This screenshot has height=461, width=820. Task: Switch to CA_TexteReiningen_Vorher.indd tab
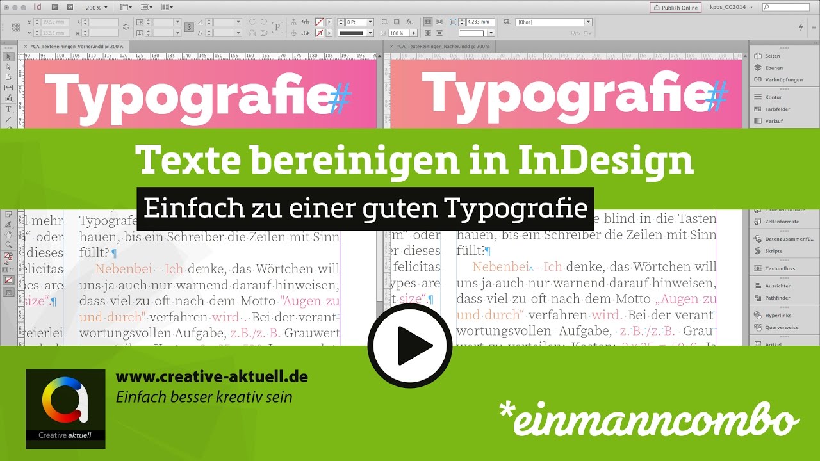coord(77,46)
